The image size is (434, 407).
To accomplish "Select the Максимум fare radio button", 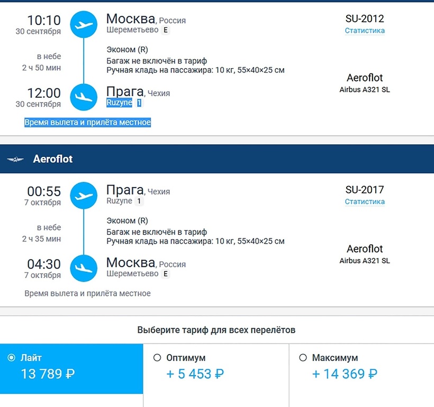I will (x=303, y=358).
